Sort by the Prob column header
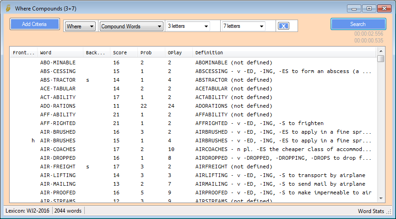The height and width of the screenshot is (219, 396). (151, 52)
